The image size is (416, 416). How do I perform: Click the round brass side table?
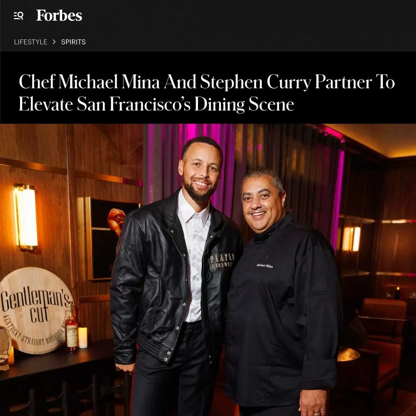[348, 354]
